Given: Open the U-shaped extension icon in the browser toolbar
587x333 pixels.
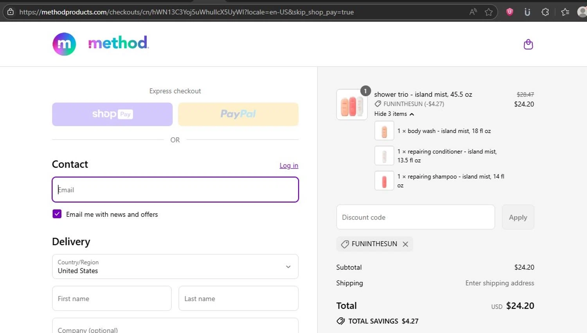Looking at the screenshot, I should tap(527, 12).
